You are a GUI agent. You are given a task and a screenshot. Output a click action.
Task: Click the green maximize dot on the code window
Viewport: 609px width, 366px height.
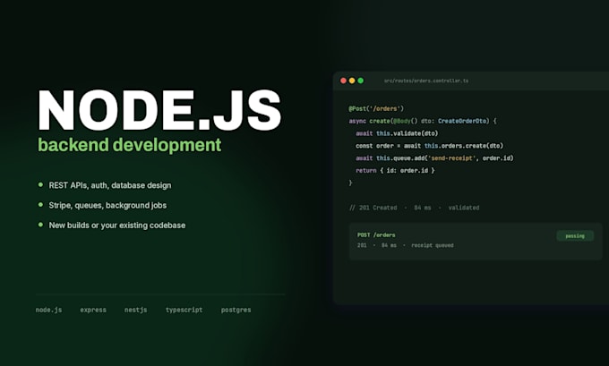pos(360,81)
